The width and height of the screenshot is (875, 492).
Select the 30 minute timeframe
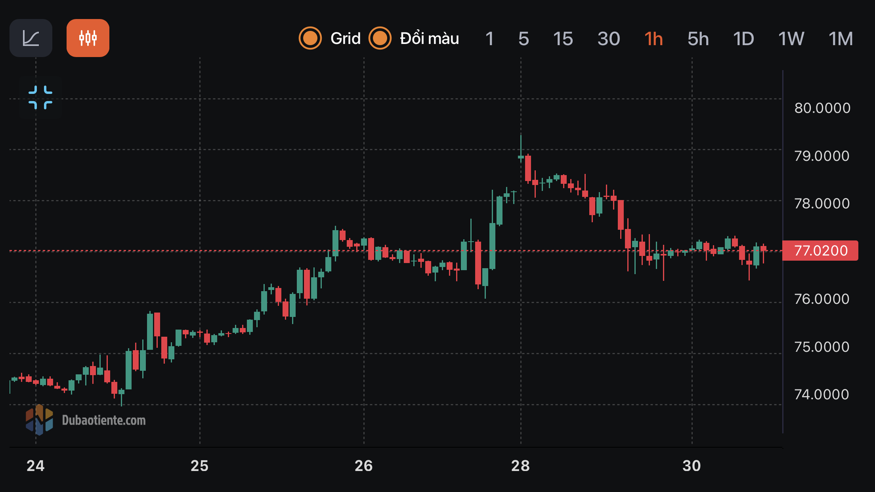(x=609, y=39)
